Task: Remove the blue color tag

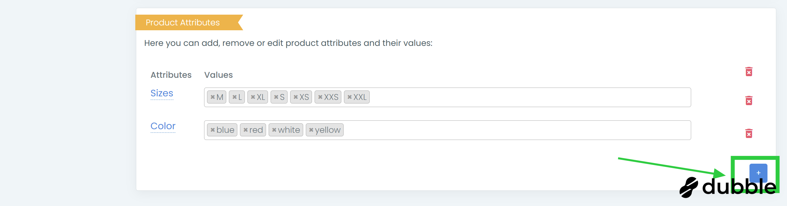Action: pyautogui.click(x=213, y=130)
